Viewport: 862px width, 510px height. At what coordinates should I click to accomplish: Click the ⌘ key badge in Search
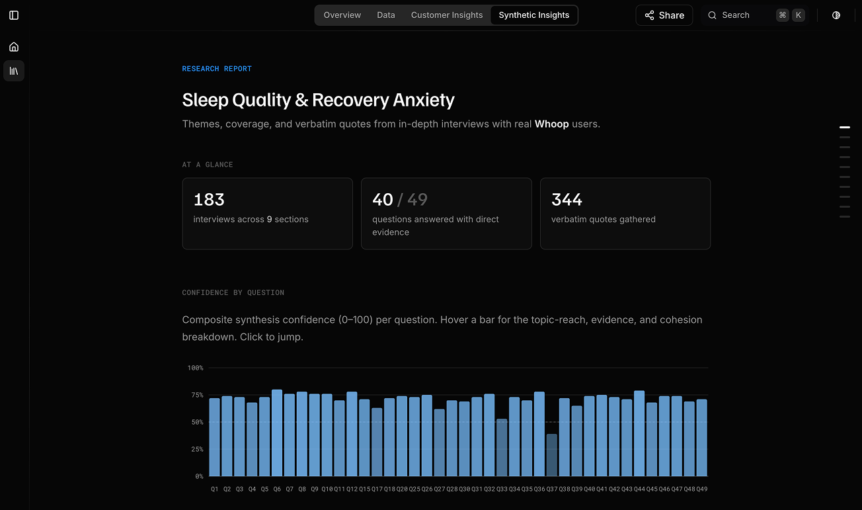coord(783,15)
